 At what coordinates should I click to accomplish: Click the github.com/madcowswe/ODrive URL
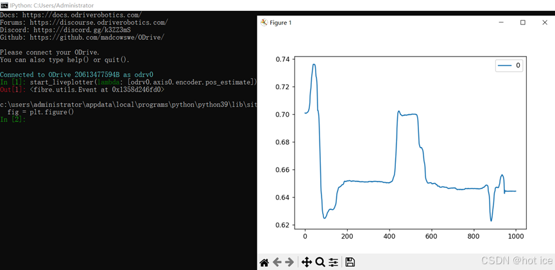[97, 37]
